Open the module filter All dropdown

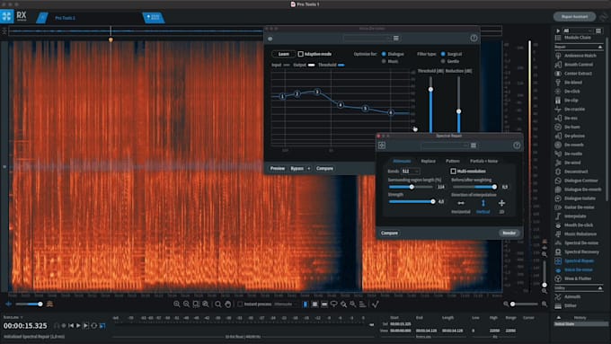(578, 31)
